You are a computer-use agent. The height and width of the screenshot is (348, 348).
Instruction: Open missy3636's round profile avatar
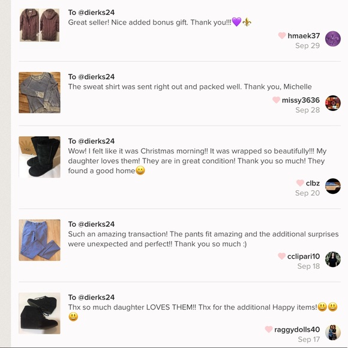(x=332, y=103)
